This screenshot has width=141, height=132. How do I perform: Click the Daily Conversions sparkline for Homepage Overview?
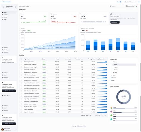[102, 62]
